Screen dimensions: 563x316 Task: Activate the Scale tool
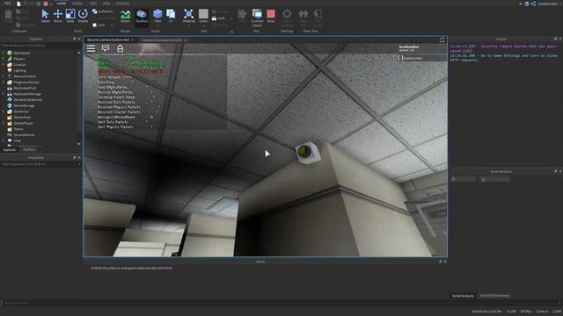(70, 16)
